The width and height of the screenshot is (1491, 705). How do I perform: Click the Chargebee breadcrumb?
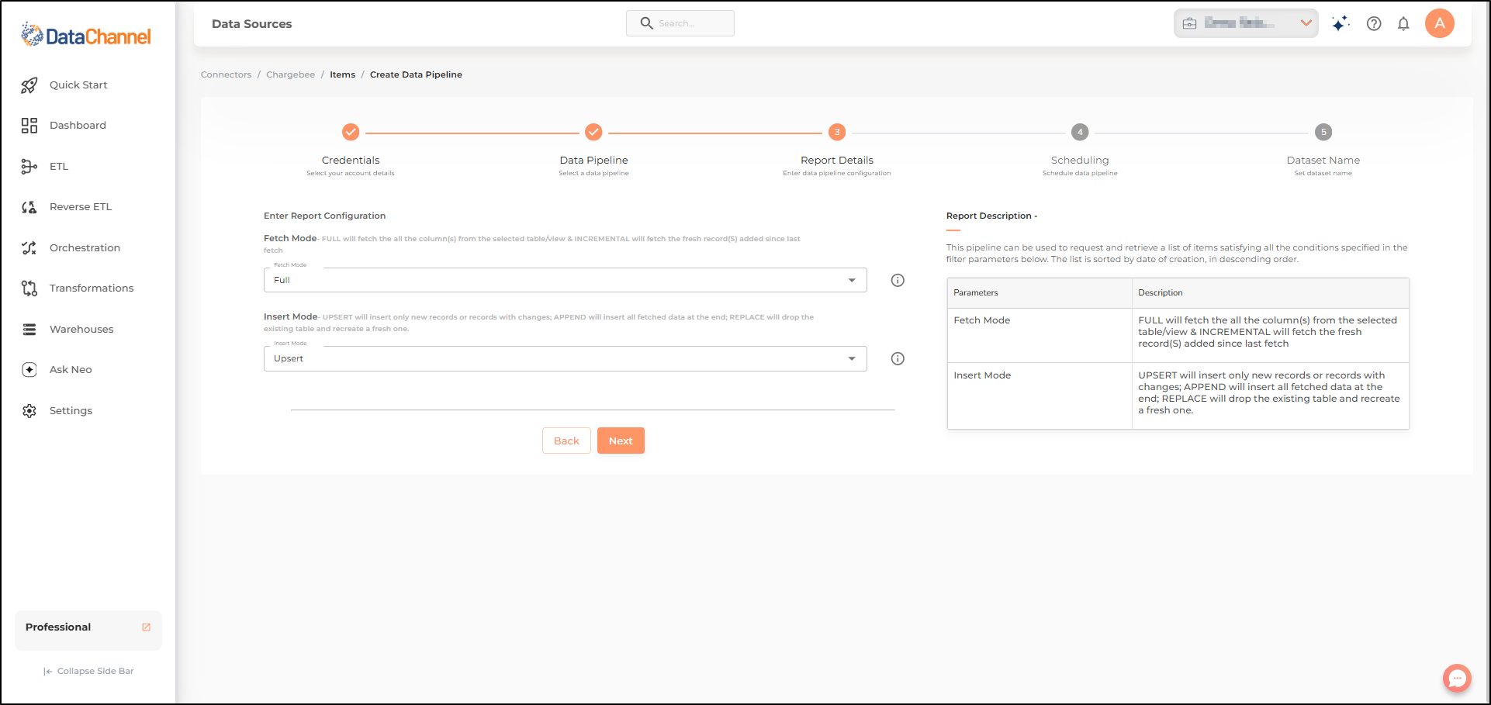click(x=290, y=74)
